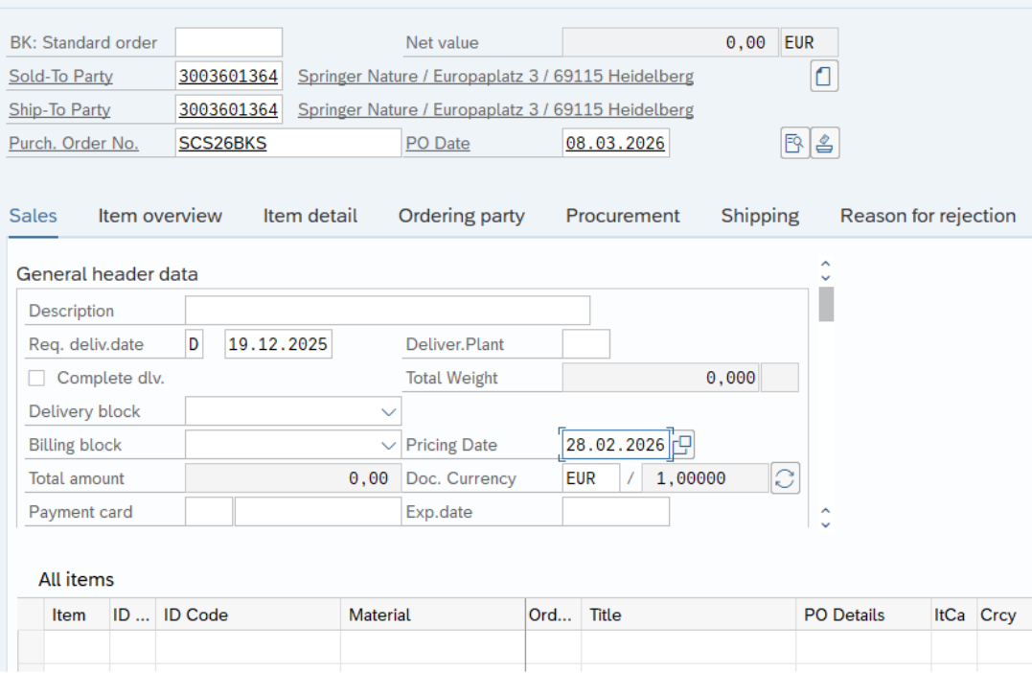
Task: Click the select-all corner cell of items table
Action: 31,615
